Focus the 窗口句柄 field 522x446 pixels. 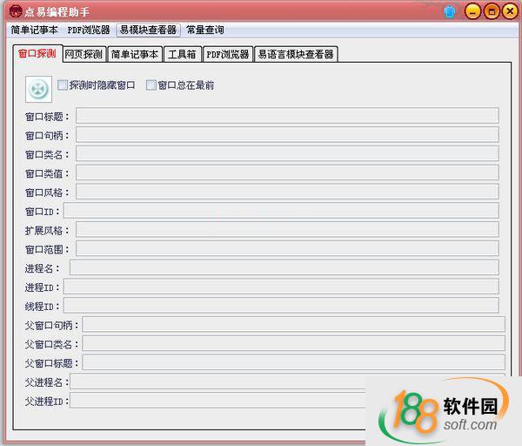click(x=286, y=135)
